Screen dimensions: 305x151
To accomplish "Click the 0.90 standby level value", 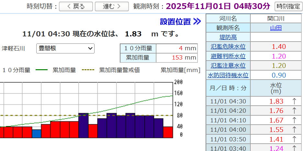I will [x=279, y=75].
